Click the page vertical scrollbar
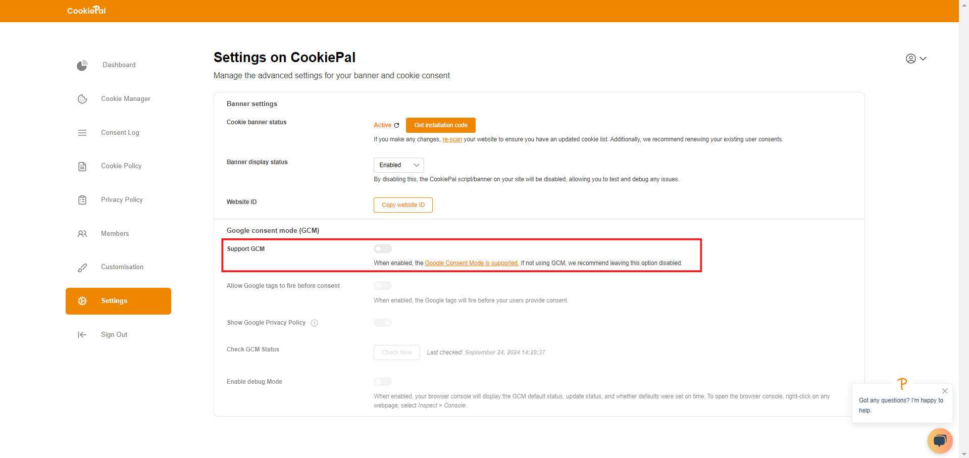 point(964,229)
